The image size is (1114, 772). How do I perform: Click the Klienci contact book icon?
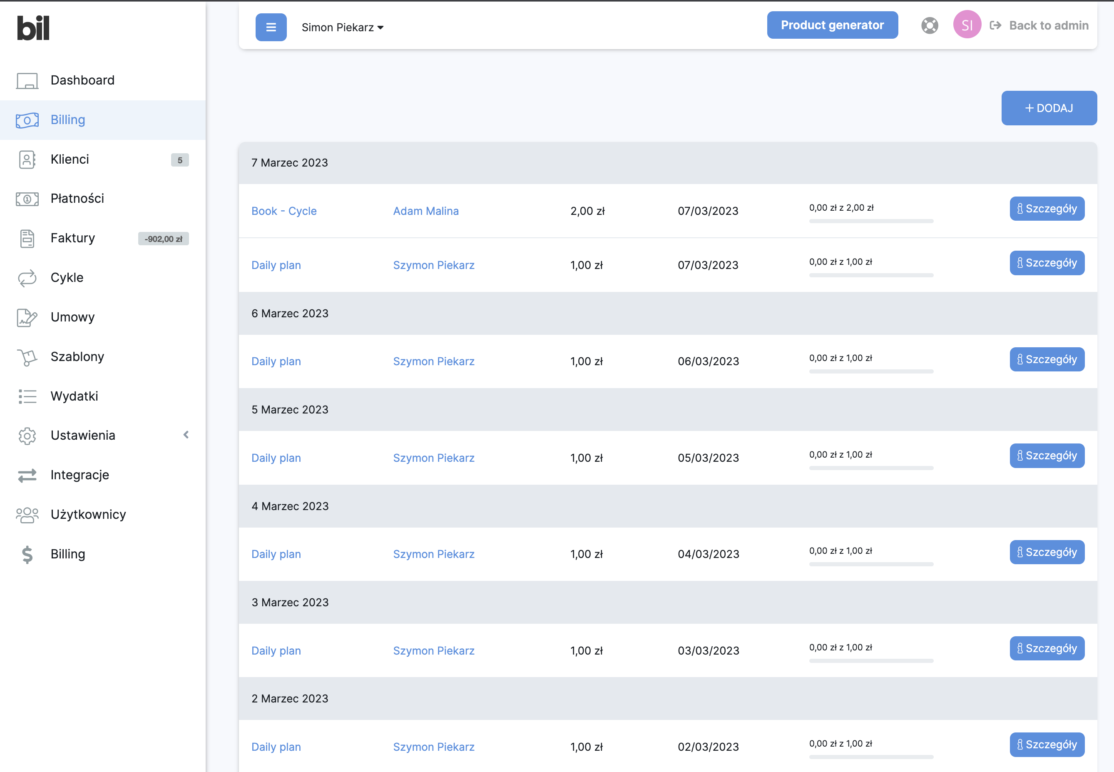[27, 159]
